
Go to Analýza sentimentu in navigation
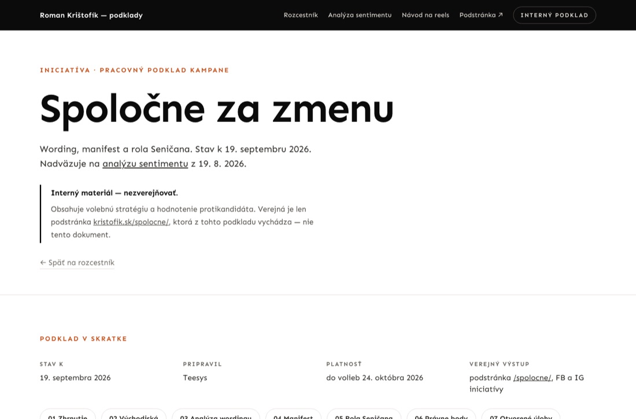[360, 15]
